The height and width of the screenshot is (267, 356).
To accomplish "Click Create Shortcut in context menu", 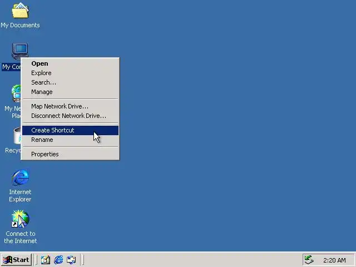I will [70, 130].
